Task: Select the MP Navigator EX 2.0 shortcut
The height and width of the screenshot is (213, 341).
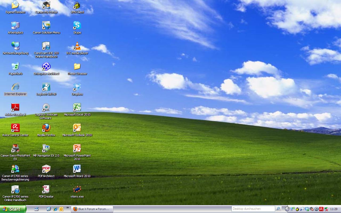Action: (46, 151)
